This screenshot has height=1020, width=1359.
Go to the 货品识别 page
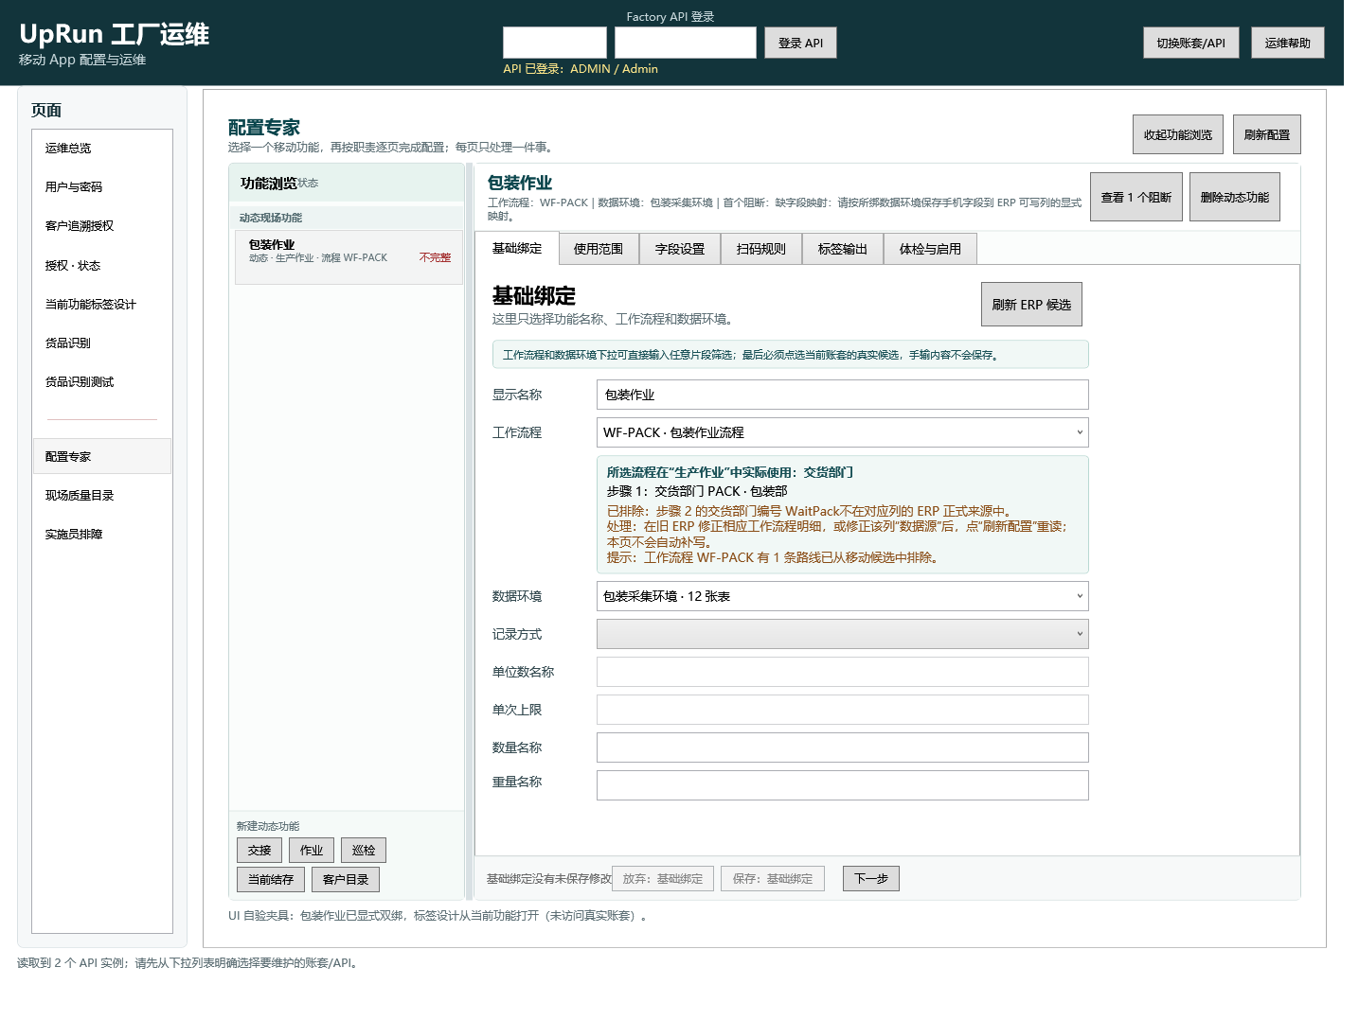[102, 343]
